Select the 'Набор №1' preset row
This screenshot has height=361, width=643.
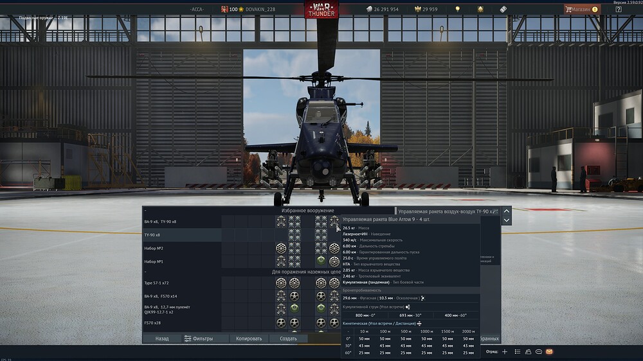(x=182, y=261)
